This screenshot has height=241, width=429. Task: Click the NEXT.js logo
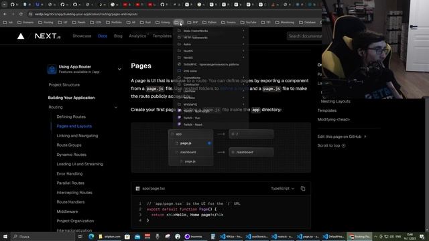coord(48,36)
